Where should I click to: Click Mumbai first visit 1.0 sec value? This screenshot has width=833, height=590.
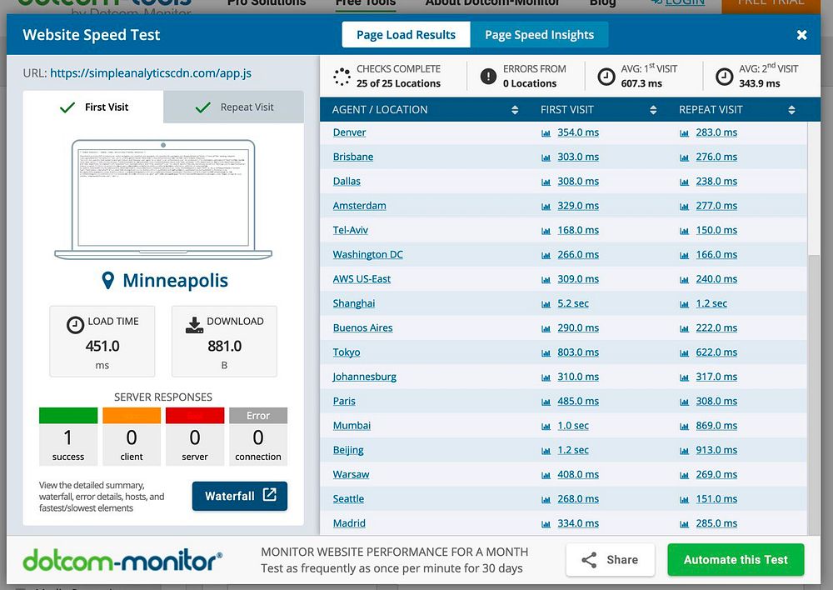tap(573, 426)
